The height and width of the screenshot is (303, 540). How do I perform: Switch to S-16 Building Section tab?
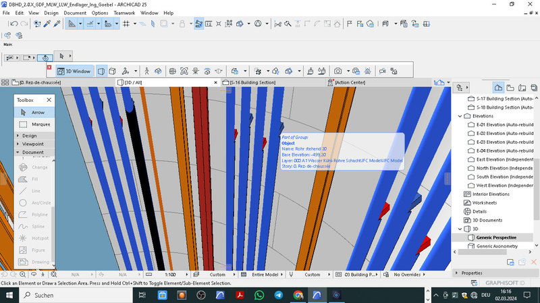(252, 82)
